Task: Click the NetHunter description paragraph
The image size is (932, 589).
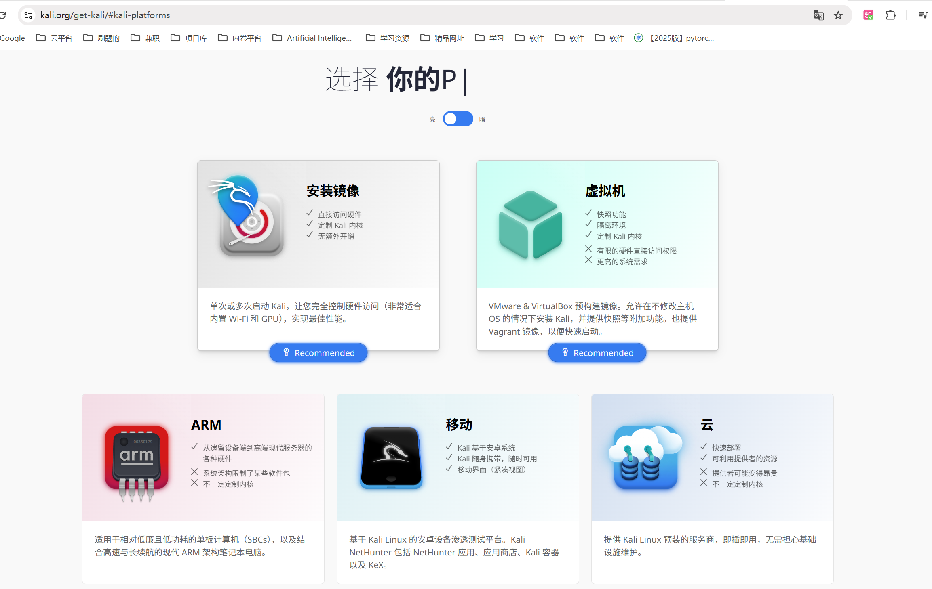Action: tap(454, 552)
